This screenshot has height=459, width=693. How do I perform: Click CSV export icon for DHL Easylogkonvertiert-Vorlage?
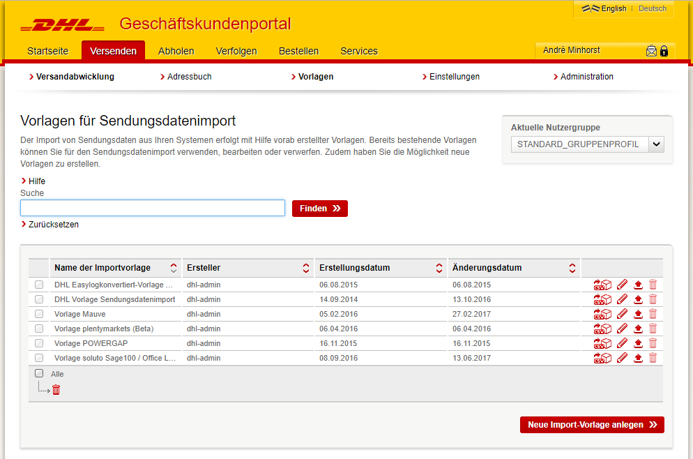pyautogui.click(x=602, y=285)
